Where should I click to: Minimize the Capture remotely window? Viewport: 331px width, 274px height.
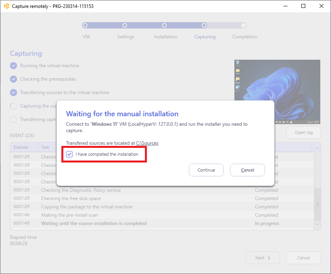click(285, 6)
